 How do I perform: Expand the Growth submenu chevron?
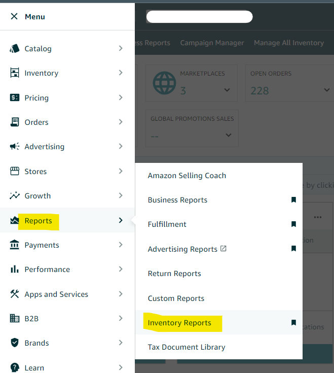tap(121, 195)
